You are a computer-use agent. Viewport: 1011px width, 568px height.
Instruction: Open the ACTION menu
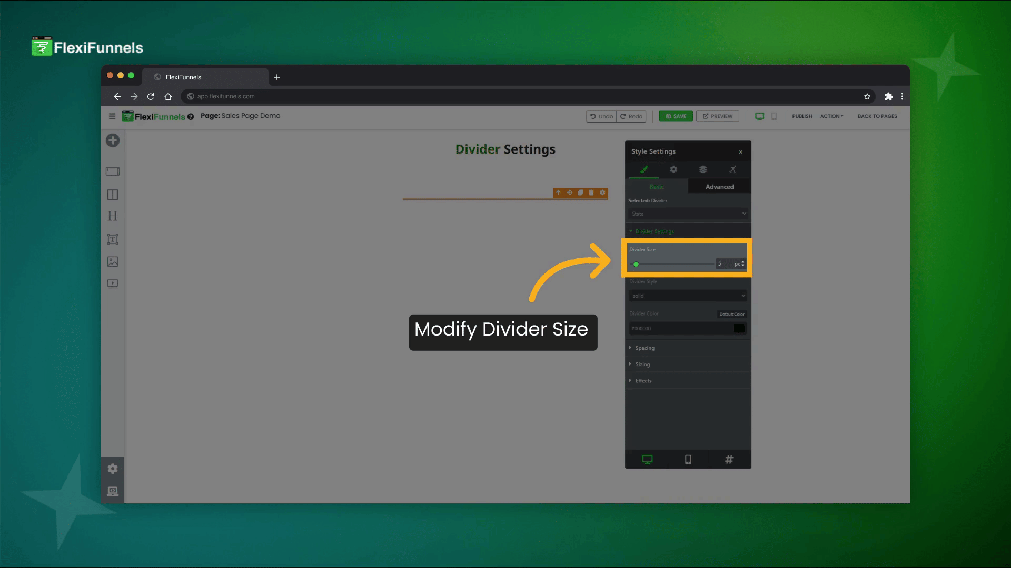click(x=831, y=116)
